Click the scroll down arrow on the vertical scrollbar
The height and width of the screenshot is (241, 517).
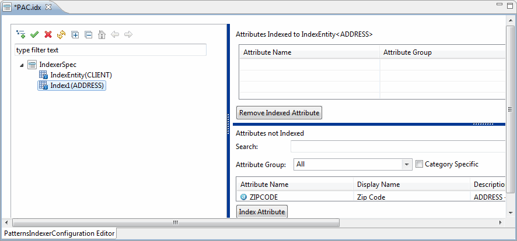(510, 212)
